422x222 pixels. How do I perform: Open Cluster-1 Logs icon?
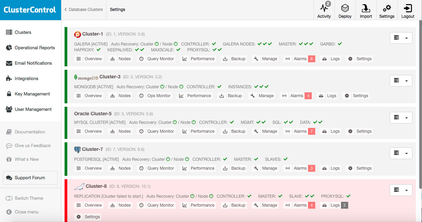pos(324,59)
